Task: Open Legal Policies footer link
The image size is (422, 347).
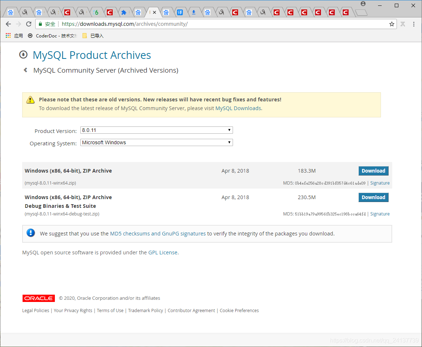Action: tap(36, 310)
